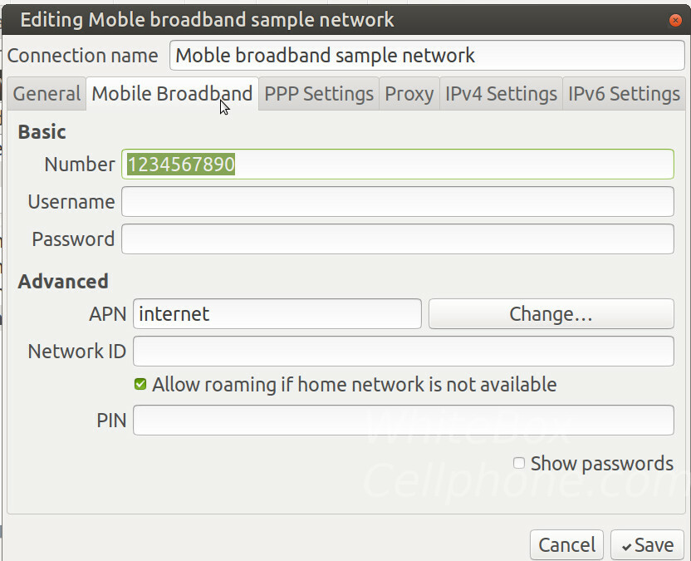
Task: Save the connection settings
Action: point(647,545)
